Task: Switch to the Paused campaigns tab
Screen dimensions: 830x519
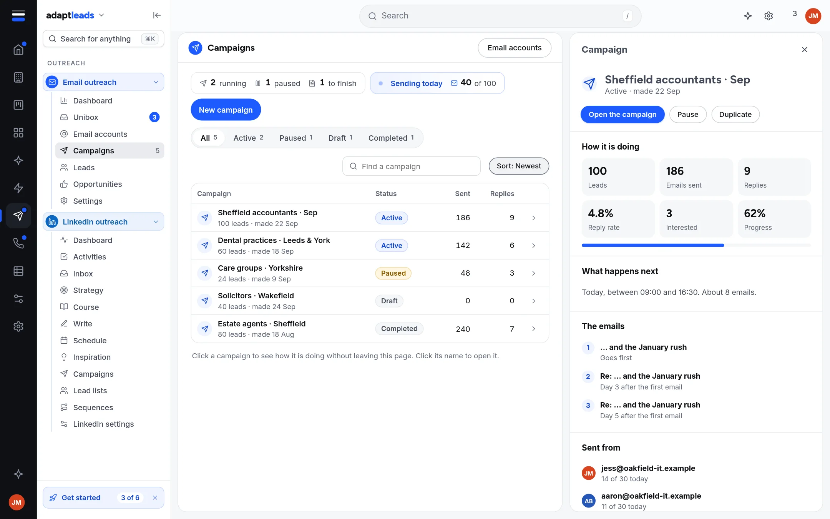Action: click(x=296, y=138)
